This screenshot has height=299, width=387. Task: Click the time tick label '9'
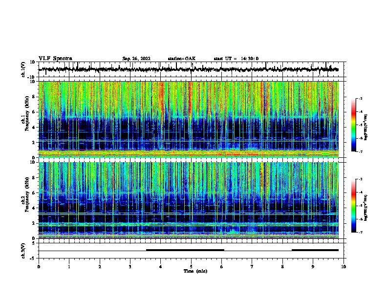[313, 267]
